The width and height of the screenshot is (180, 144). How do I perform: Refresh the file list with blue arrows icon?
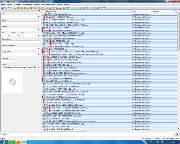(x=31, y=8)
